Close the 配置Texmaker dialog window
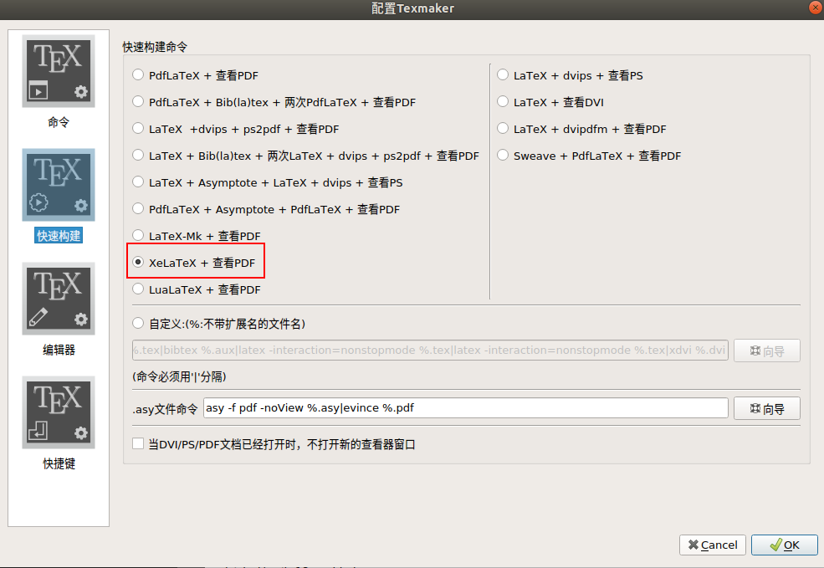 tap(816, 7)
